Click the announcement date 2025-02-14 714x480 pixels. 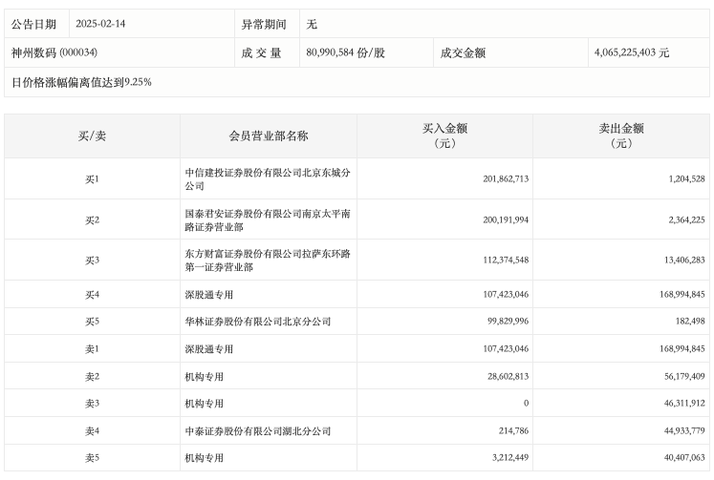point(98,25)
